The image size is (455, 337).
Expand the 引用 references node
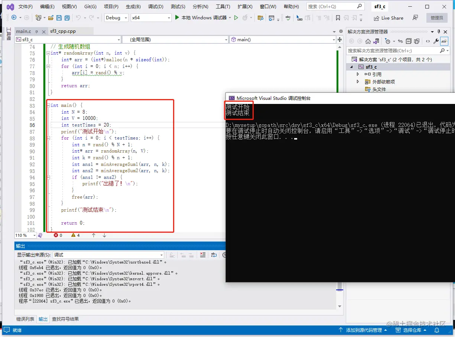pyautogui.click(x=358, y=74)
